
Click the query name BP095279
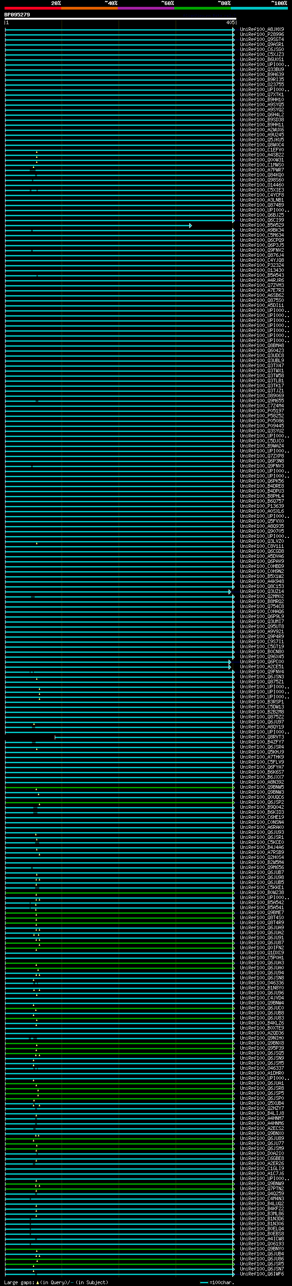coord(17,15)
